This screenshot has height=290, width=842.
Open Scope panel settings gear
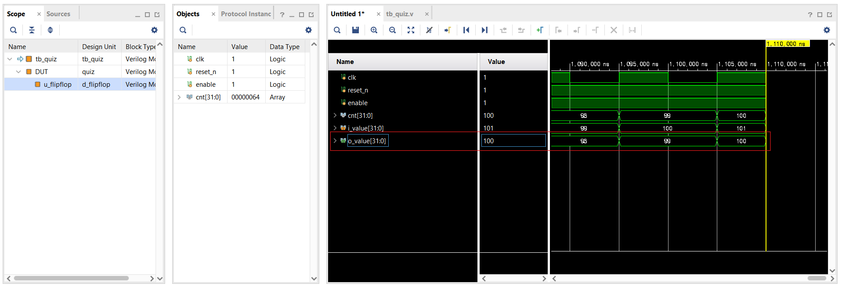click(x=154, y=30)
